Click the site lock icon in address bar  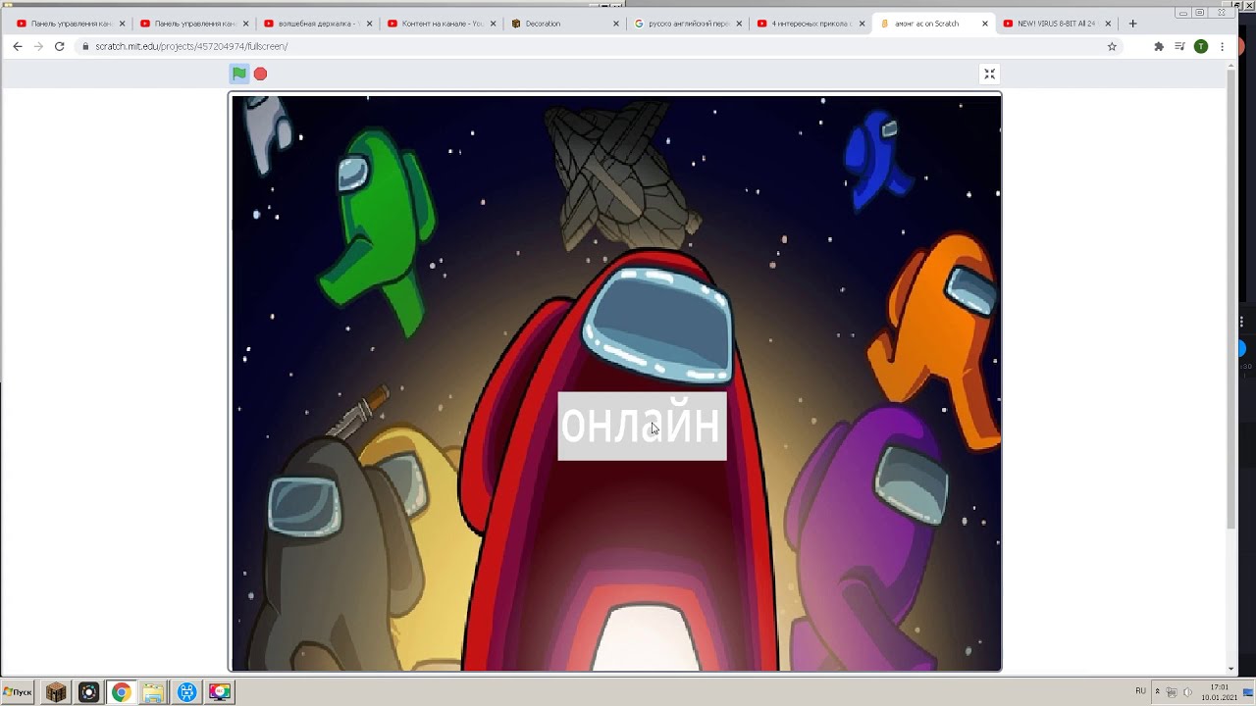coord(85,46)
